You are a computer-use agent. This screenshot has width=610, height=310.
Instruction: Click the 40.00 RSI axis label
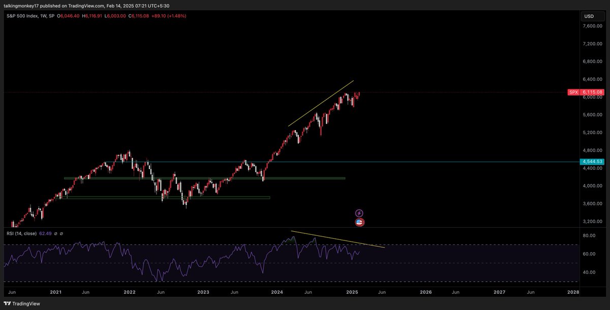click(x=589, y=272)
